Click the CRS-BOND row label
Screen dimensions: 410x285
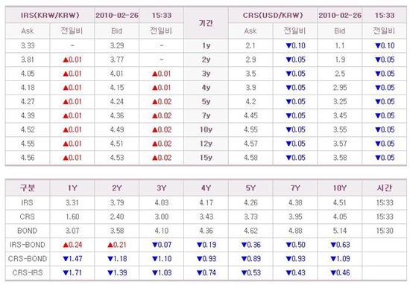pos(28,259)
